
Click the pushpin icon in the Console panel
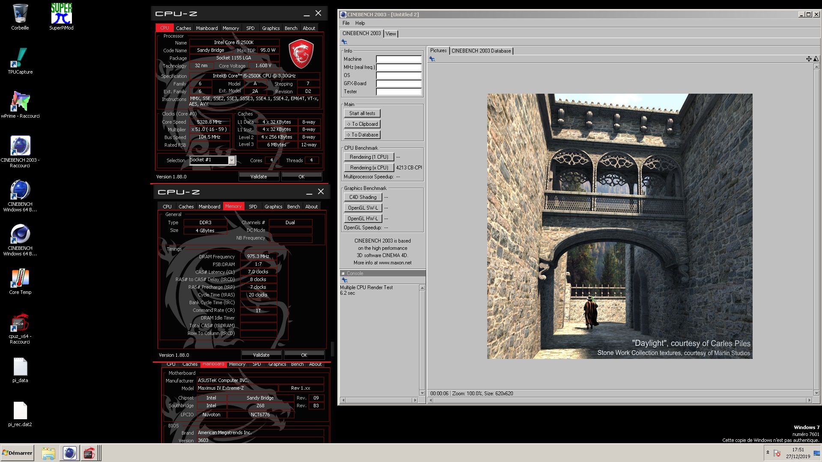pos(344,280)
